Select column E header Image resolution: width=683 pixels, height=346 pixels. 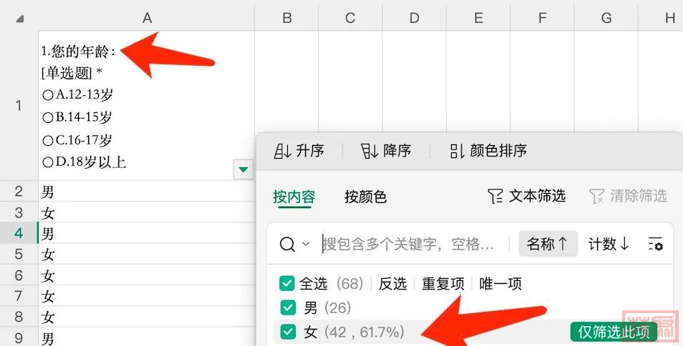478,18
